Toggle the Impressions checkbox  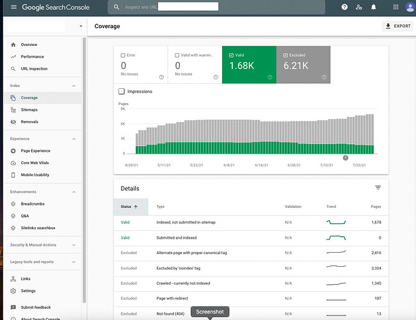pos(122,92)
